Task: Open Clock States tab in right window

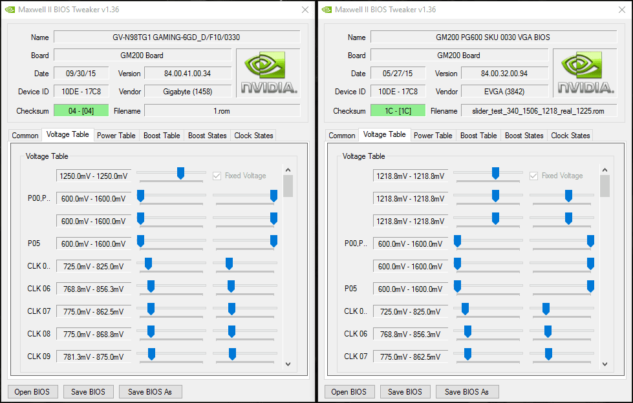Action: point(570,136)
